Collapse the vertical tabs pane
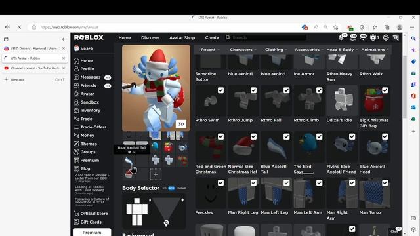The width and height of the screenshot is (420, 236). click(x=63, y=39)
